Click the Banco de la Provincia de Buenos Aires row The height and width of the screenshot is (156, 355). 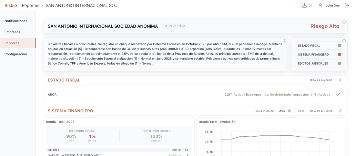[x=119, y=155]
